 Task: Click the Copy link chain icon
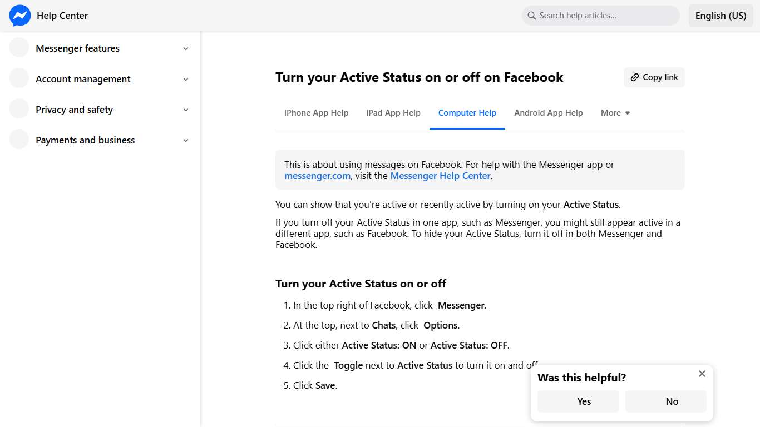coord(636,77)
